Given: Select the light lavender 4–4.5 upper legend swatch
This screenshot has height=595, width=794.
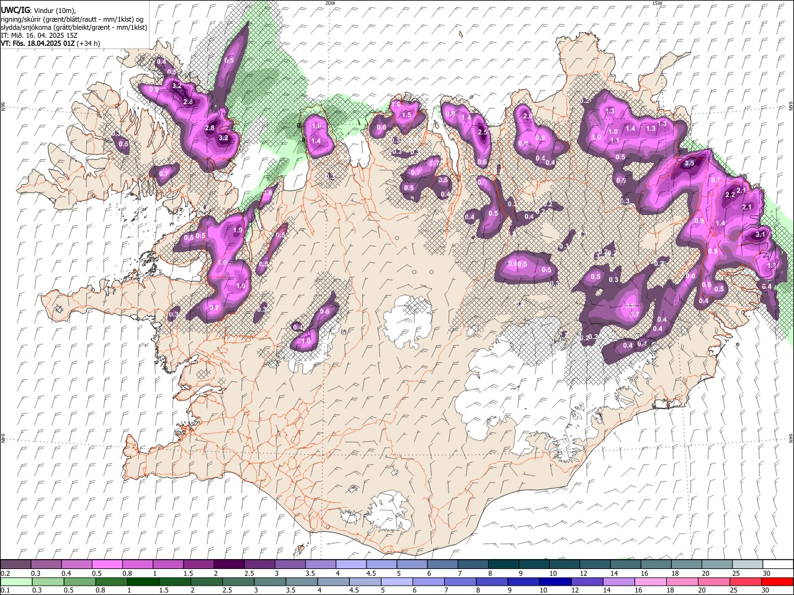Looking at the screenshot, I should click(x=351, y=564).
